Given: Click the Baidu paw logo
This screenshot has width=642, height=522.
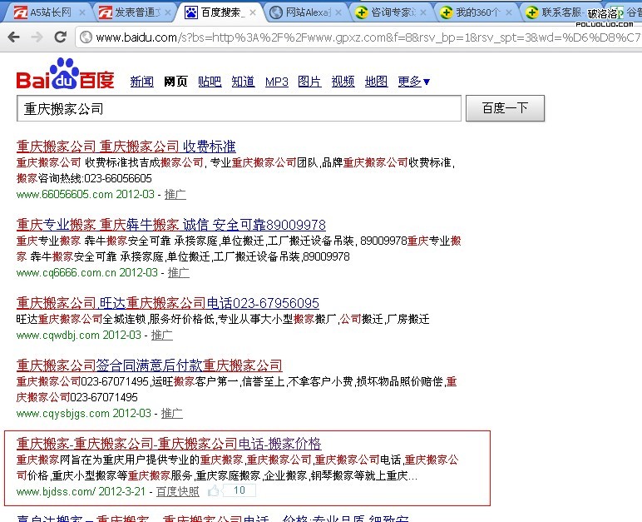Looking at the screenshot, I should 65,76.
